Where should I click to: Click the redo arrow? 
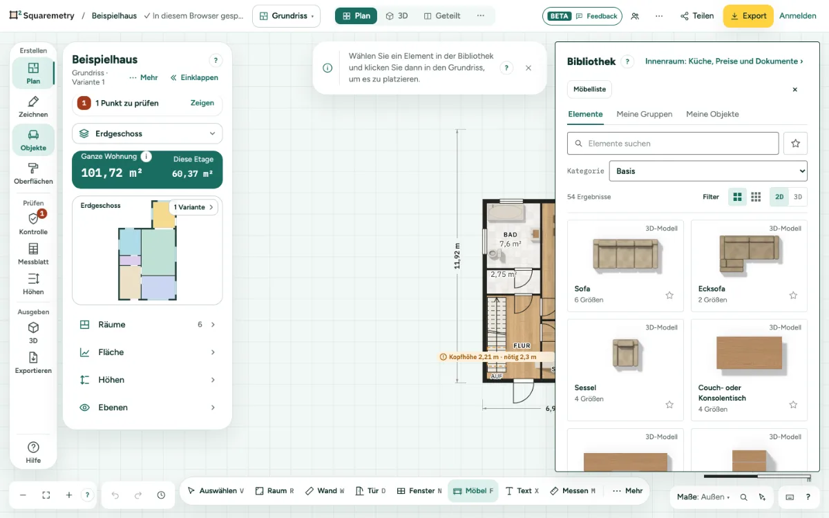tap(138, 495)
